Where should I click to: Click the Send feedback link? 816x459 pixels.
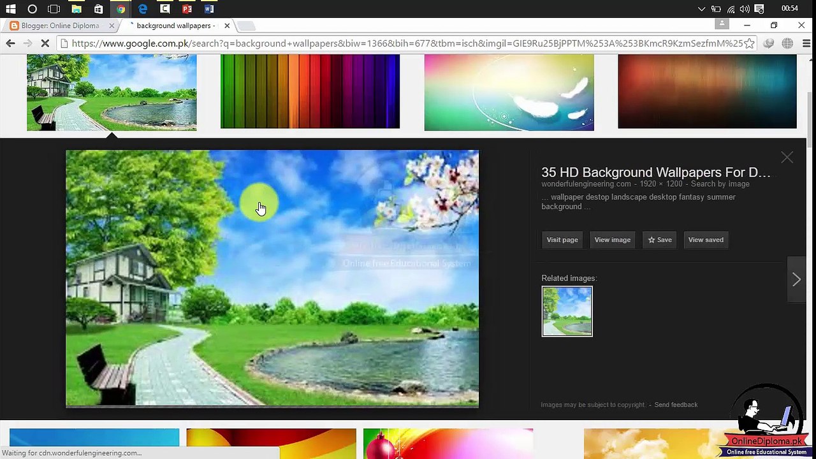click(676, 405)
